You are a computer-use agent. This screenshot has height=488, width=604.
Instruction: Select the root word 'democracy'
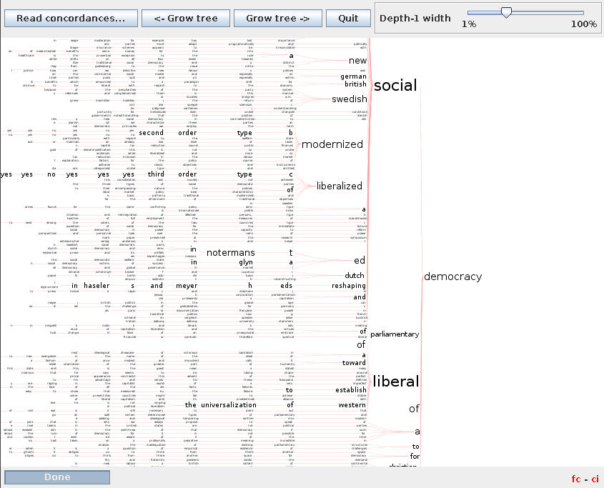453,277
